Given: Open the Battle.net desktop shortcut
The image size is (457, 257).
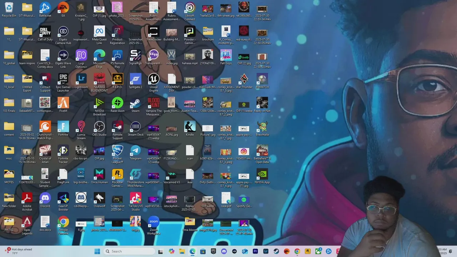Looking at the screenshot, I should click(x=45, y=10).
